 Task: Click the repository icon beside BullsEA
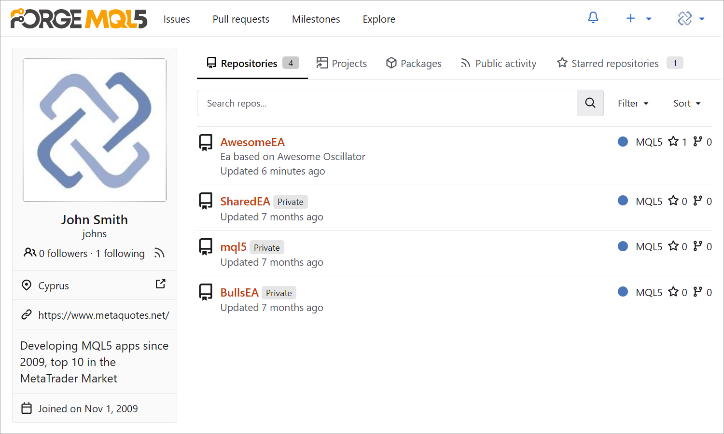pos(206,292)
